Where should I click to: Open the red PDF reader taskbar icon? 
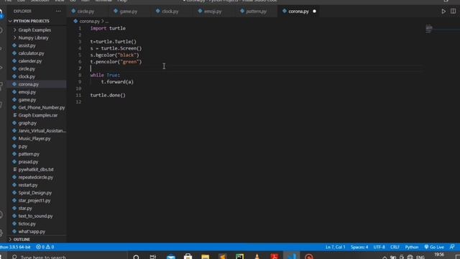point(275,257)
